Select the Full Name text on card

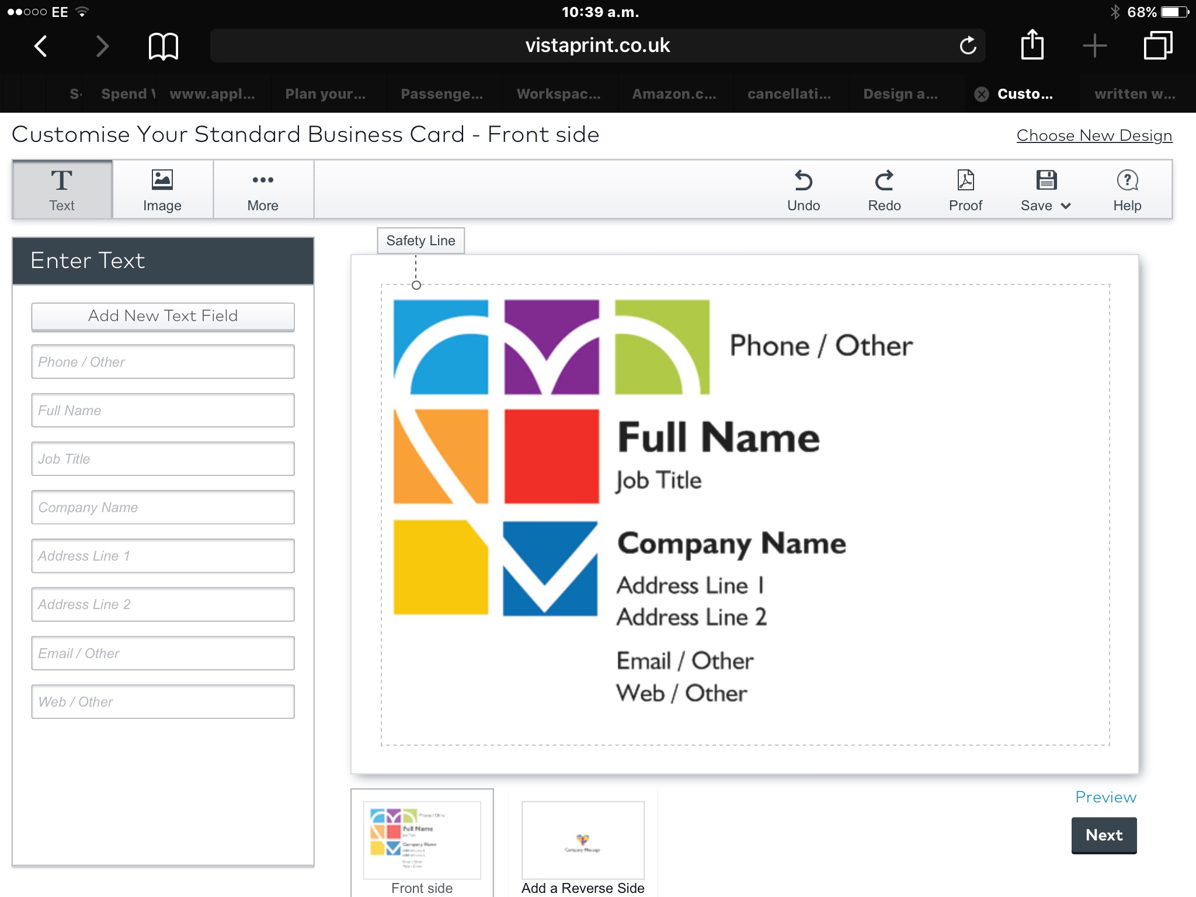coord(718,438)
